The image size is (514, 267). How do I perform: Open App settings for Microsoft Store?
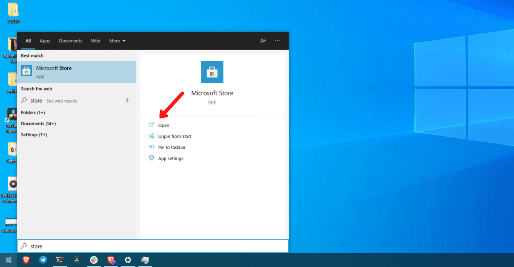(171, 159)
